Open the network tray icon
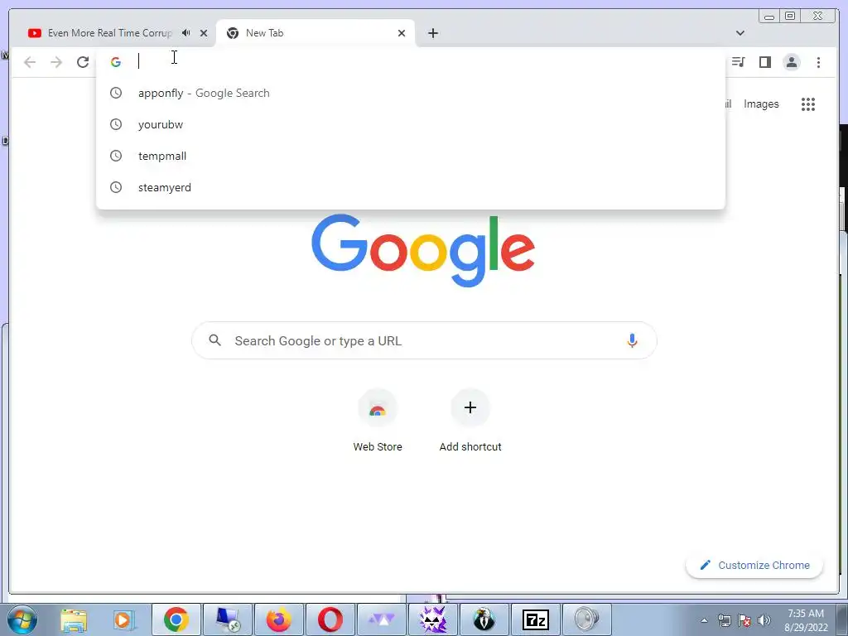The height and width of the screenshot is (636, 848). point(724,620)
